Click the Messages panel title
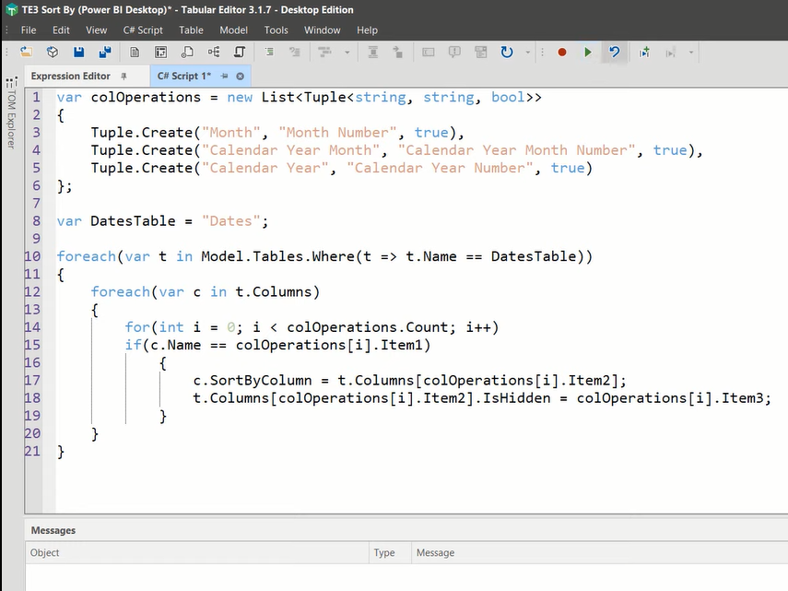The width and height of the screenshot is (788, 591). click(x=53, y=530)
